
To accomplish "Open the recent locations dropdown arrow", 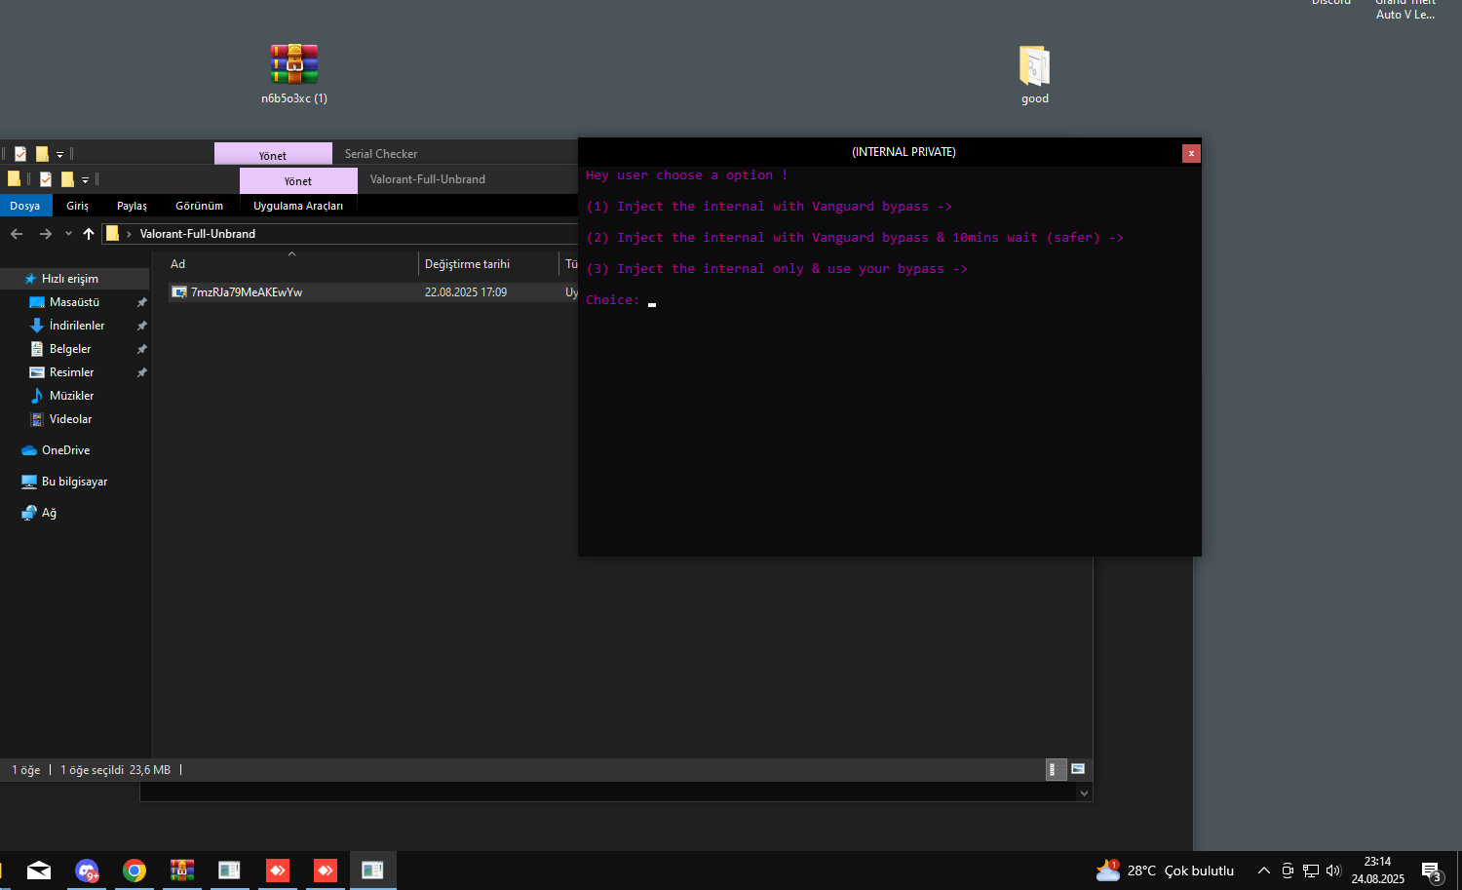I will (x=68, y=234).
